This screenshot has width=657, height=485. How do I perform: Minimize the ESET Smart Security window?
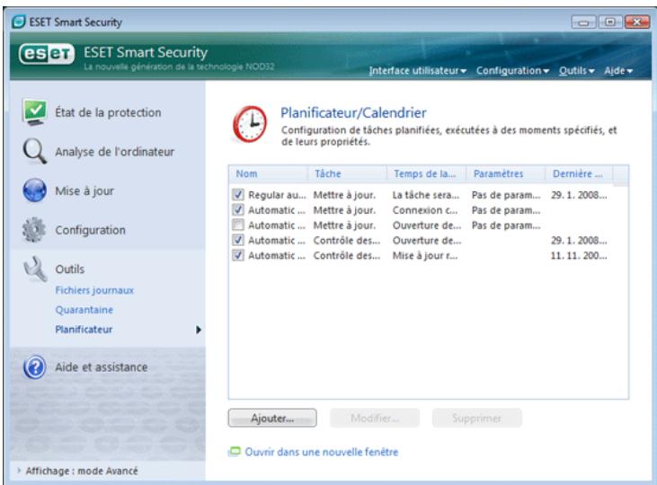click(583, 22)
